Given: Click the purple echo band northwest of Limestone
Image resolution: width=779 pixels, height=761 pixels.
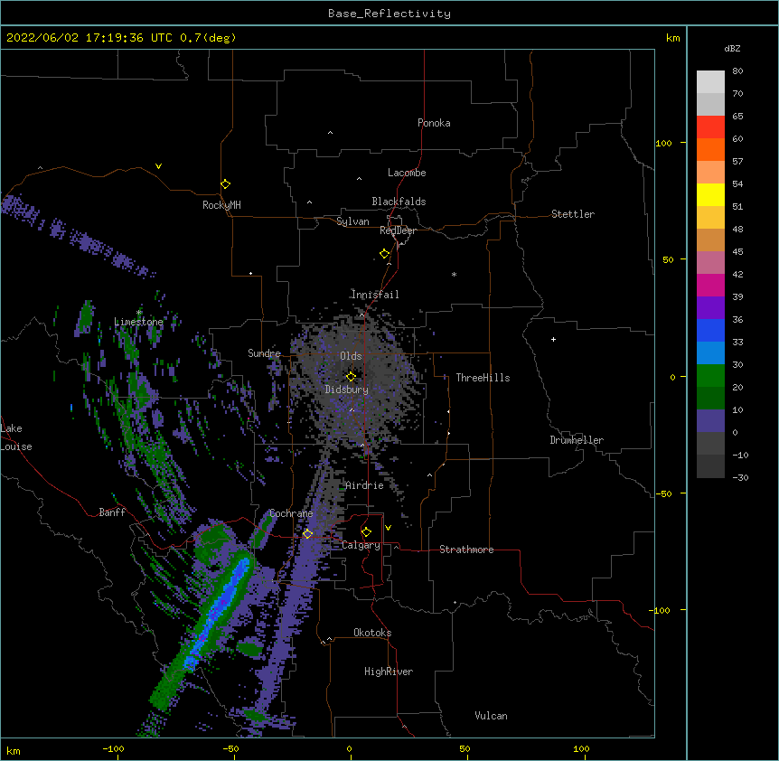Looking at the screenshot, I should [x=80, y=236].
